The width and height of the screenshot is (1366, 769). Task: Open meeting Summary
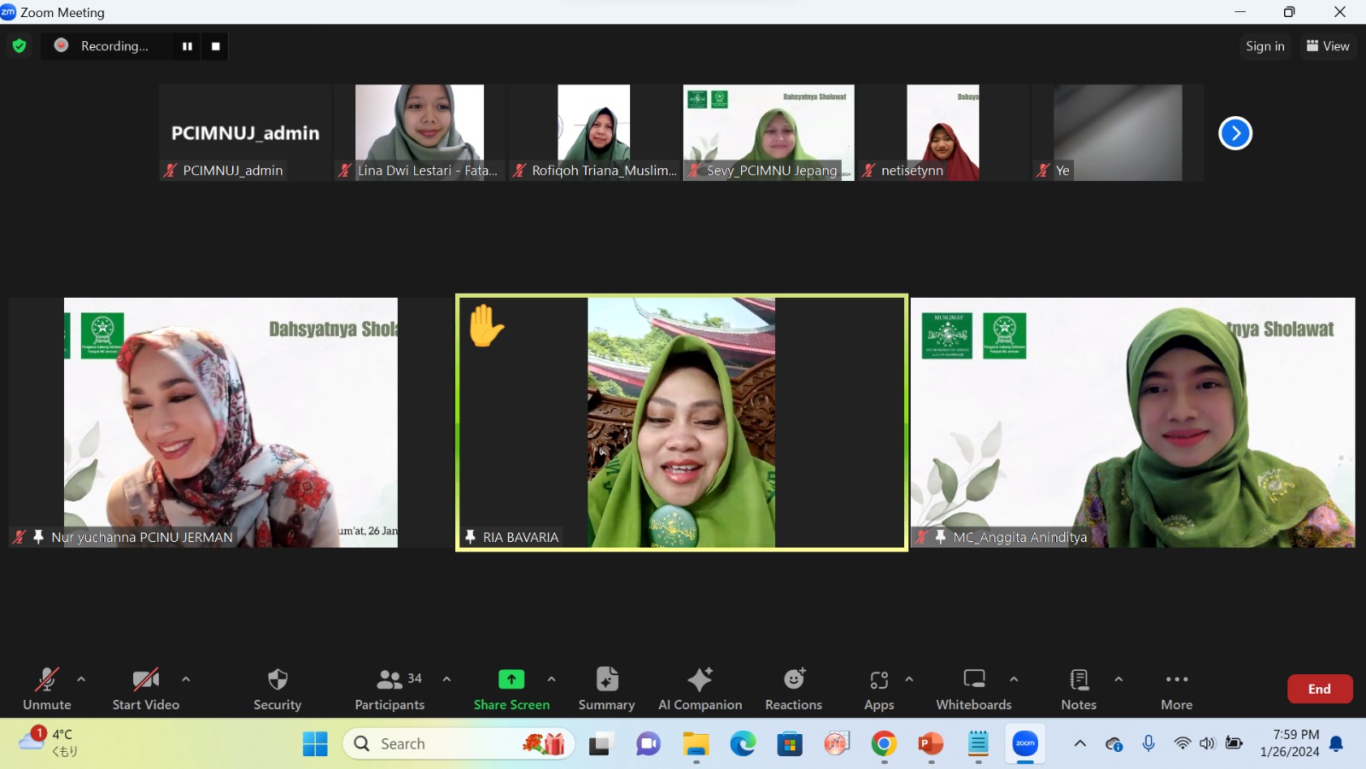[x=606, y=688]
